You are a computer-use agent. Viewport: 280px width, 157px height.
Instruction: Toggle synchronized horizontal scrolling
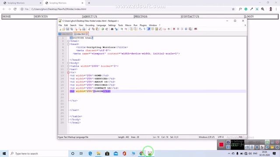pos(135,29)
